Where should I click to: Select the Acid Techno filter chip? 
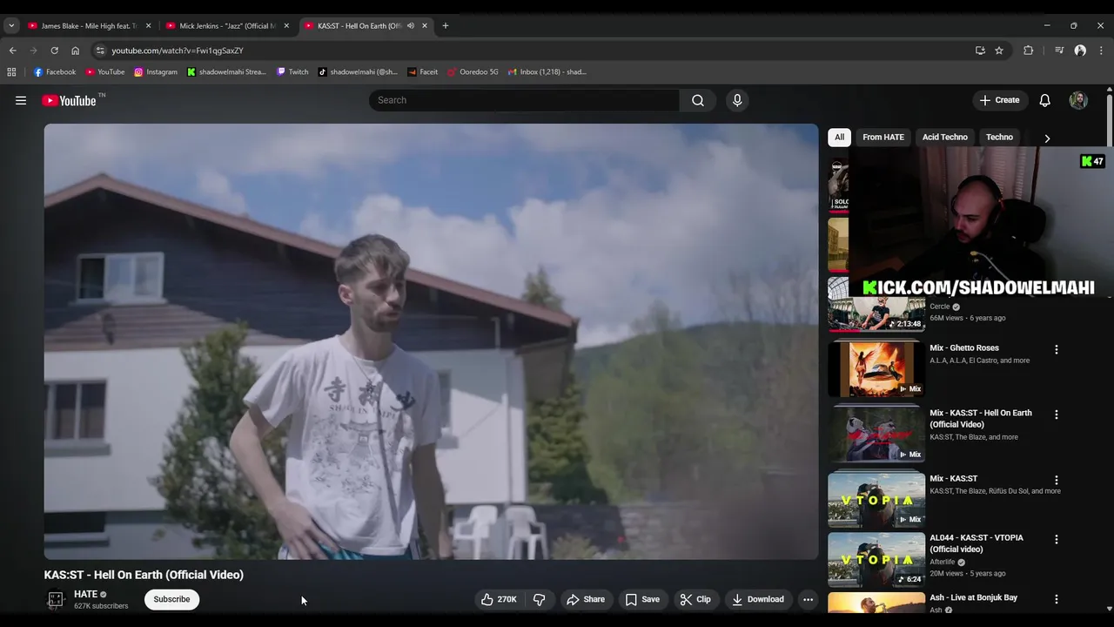(x=944, y=137)
